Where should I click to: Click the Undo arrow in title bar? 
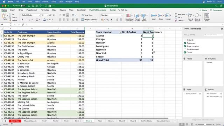41,6
